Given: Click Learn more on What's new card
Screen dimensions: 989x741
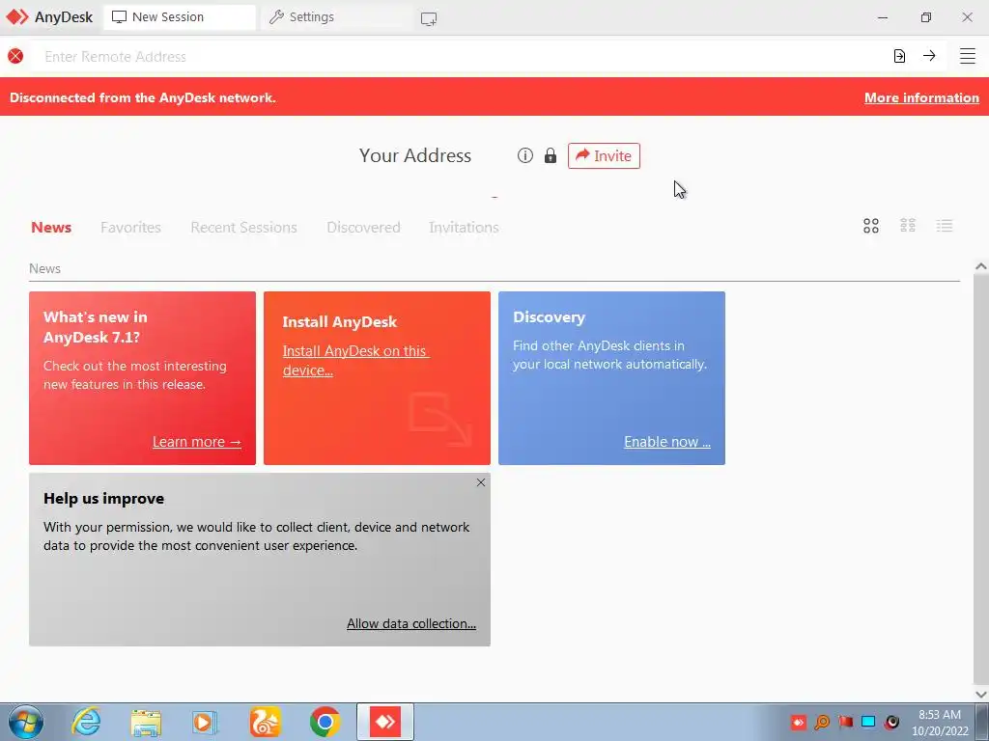Looking at the screenshot, I should (197, 442).
